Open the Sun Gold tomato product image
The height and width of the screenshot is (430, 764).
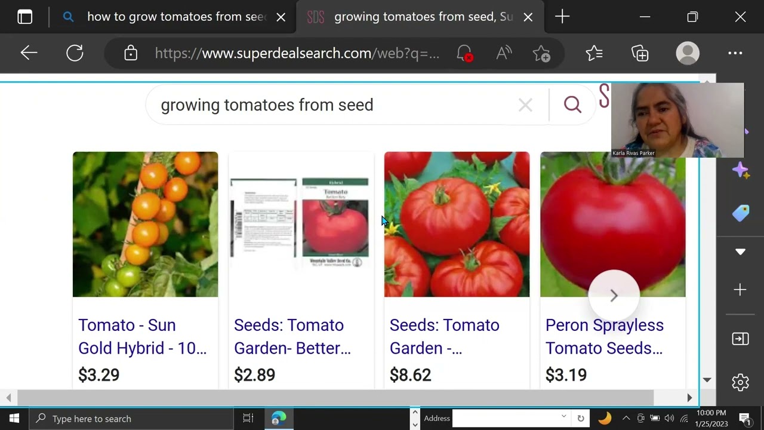[x=145, y=224]
